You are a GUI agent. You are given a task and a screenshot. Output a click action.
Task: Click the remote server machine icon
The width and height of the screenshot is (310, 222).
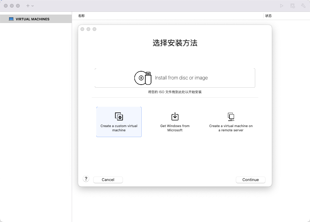point(231,117)
